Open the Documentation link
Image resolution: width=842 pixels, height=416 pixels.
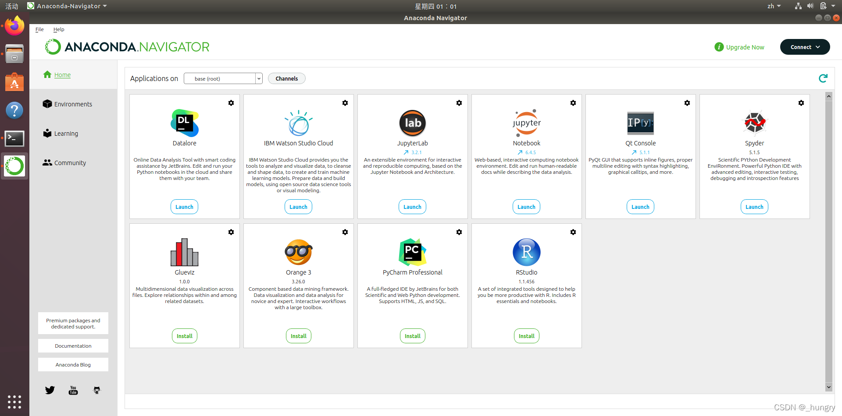pyautogui.click(x=73, y=346)
